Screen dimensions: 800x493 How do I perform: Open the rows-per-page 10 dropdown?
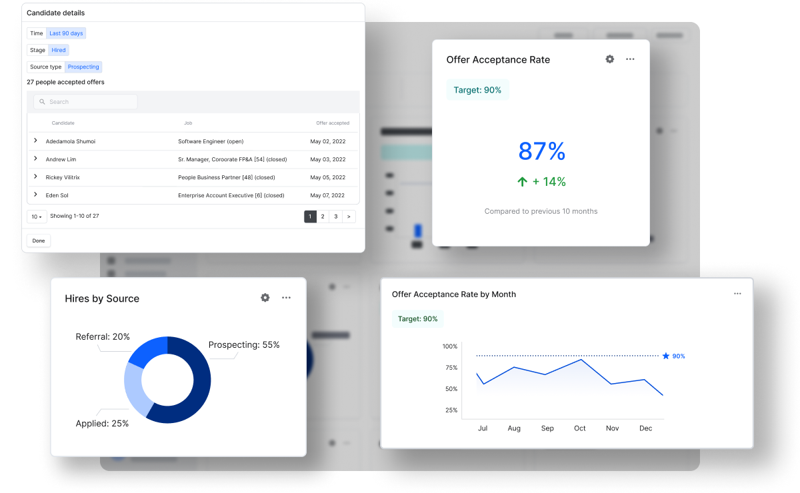(x=37, y=217)
